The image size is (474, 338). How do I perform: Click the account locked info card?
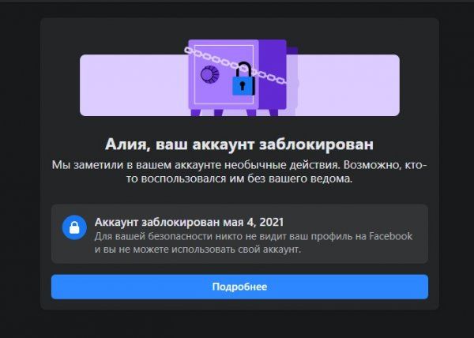(239, 234)
